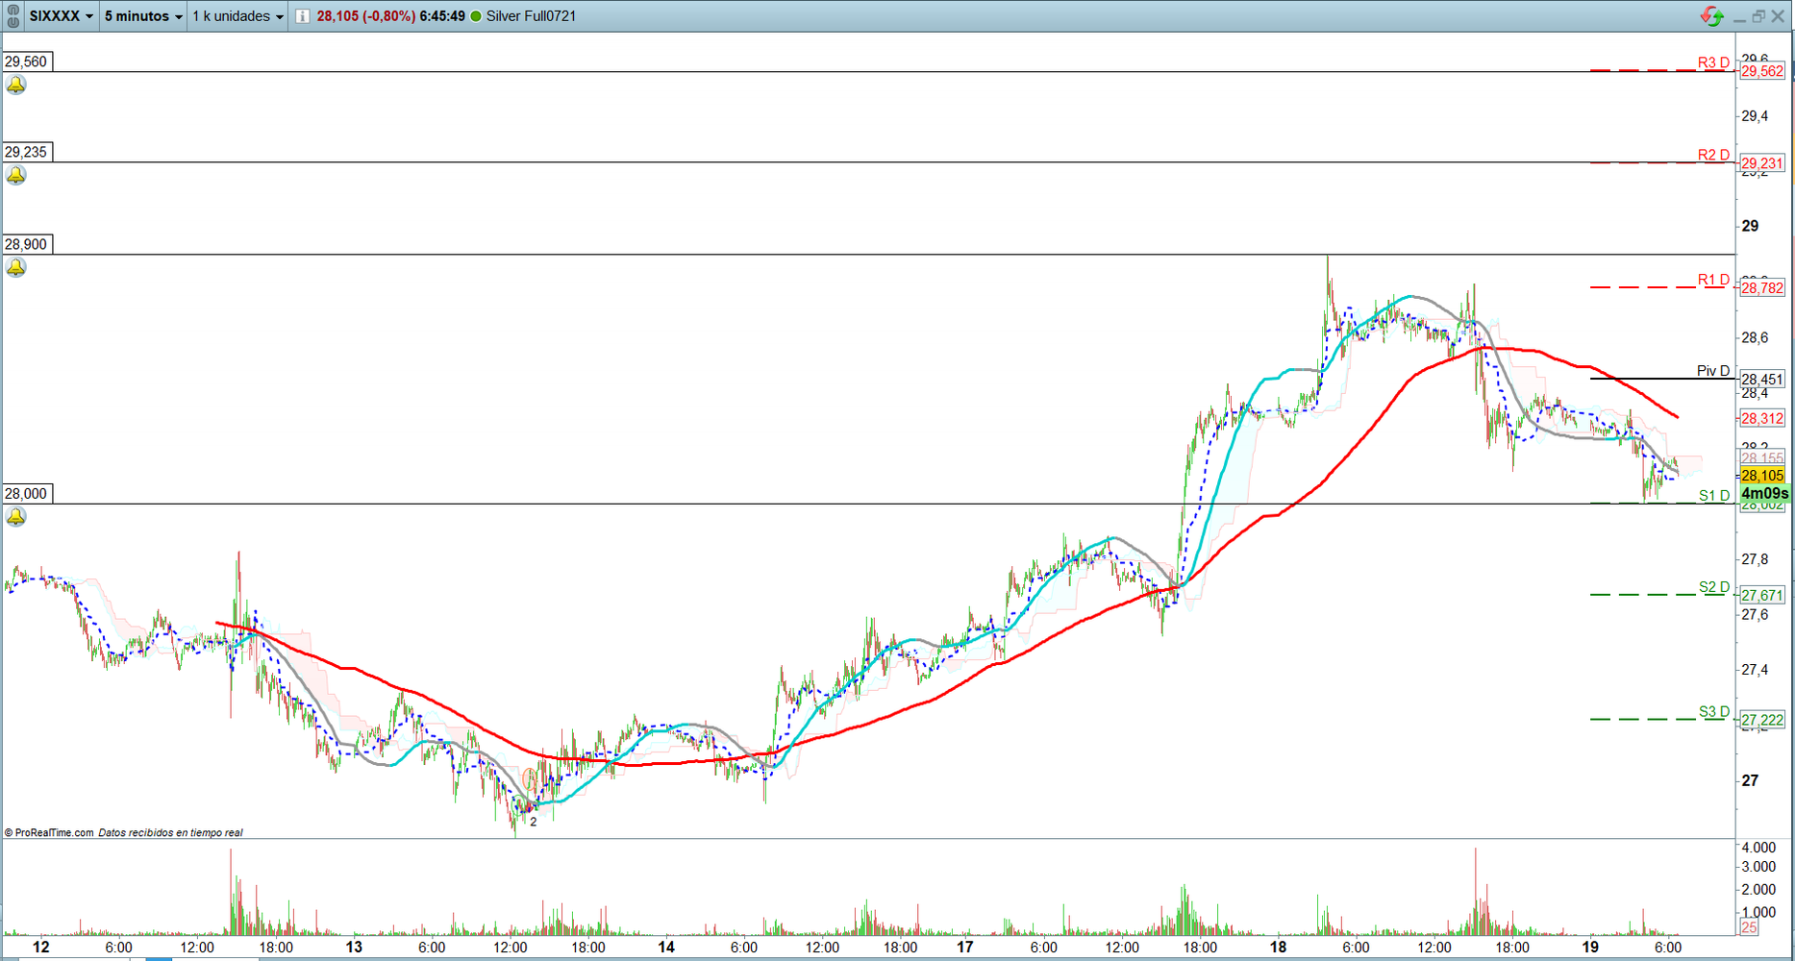Image resolution: width=1795 pixels, height=961 pixels.
Task: Select the 29,235 horizontal line label
Action: (x=26, y=152)
